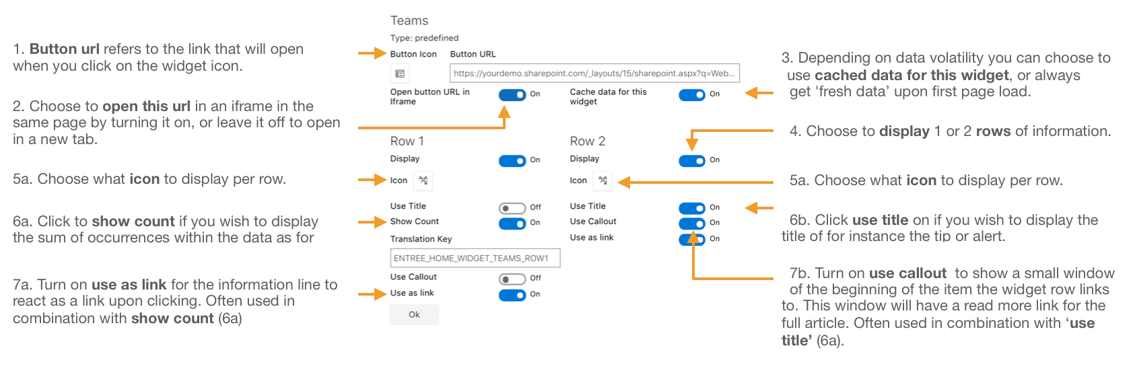Click the Button Icon picker under Teams
This screenshot has height=369, width=1131.
tap(400, 73)
